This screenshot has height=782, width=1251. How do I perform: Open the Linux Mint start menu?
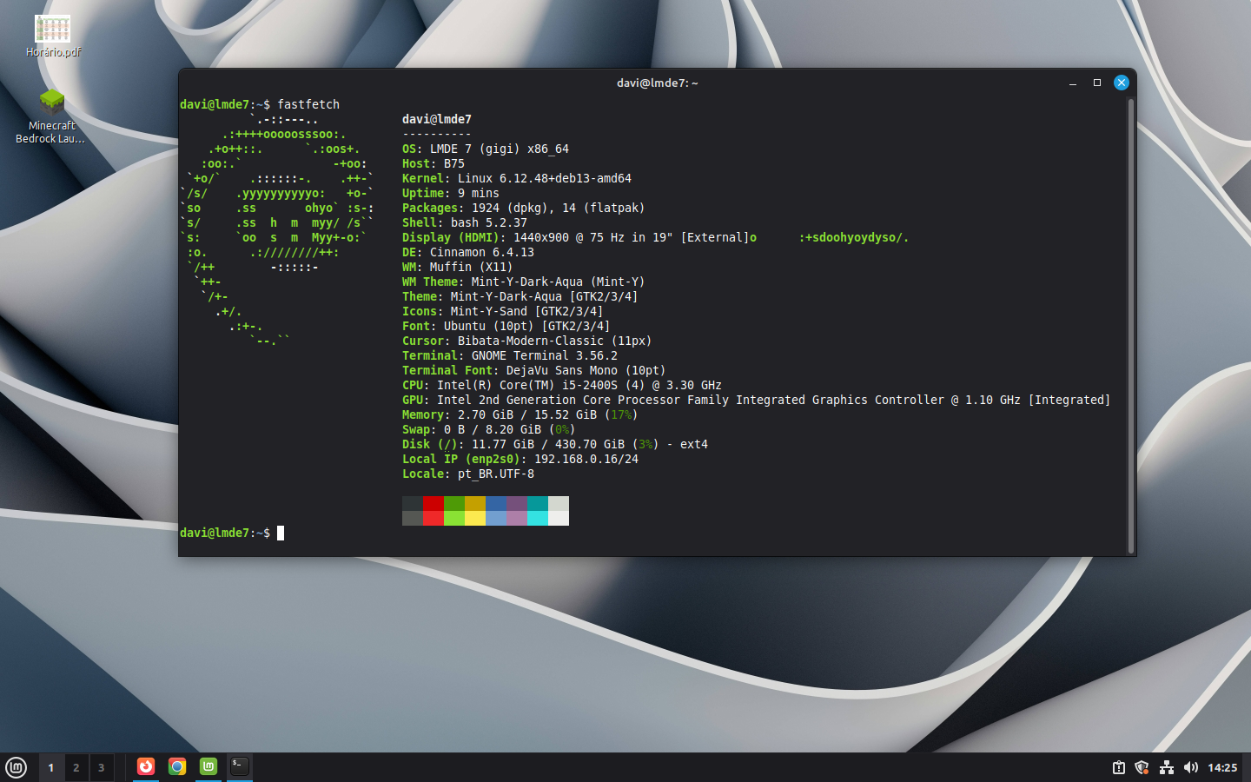coord(17,767)
